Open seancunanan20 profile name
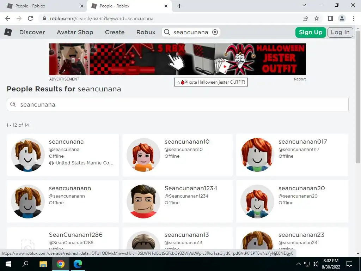This screenshot has height=271, width=361. (x=302, y=188)
